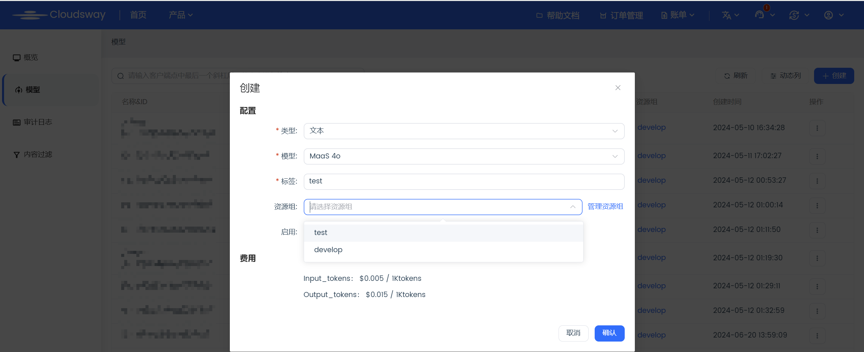Click the Cloudsway logo
The height and width of the screenshot is (352, 864).
(x=59, y=14)
